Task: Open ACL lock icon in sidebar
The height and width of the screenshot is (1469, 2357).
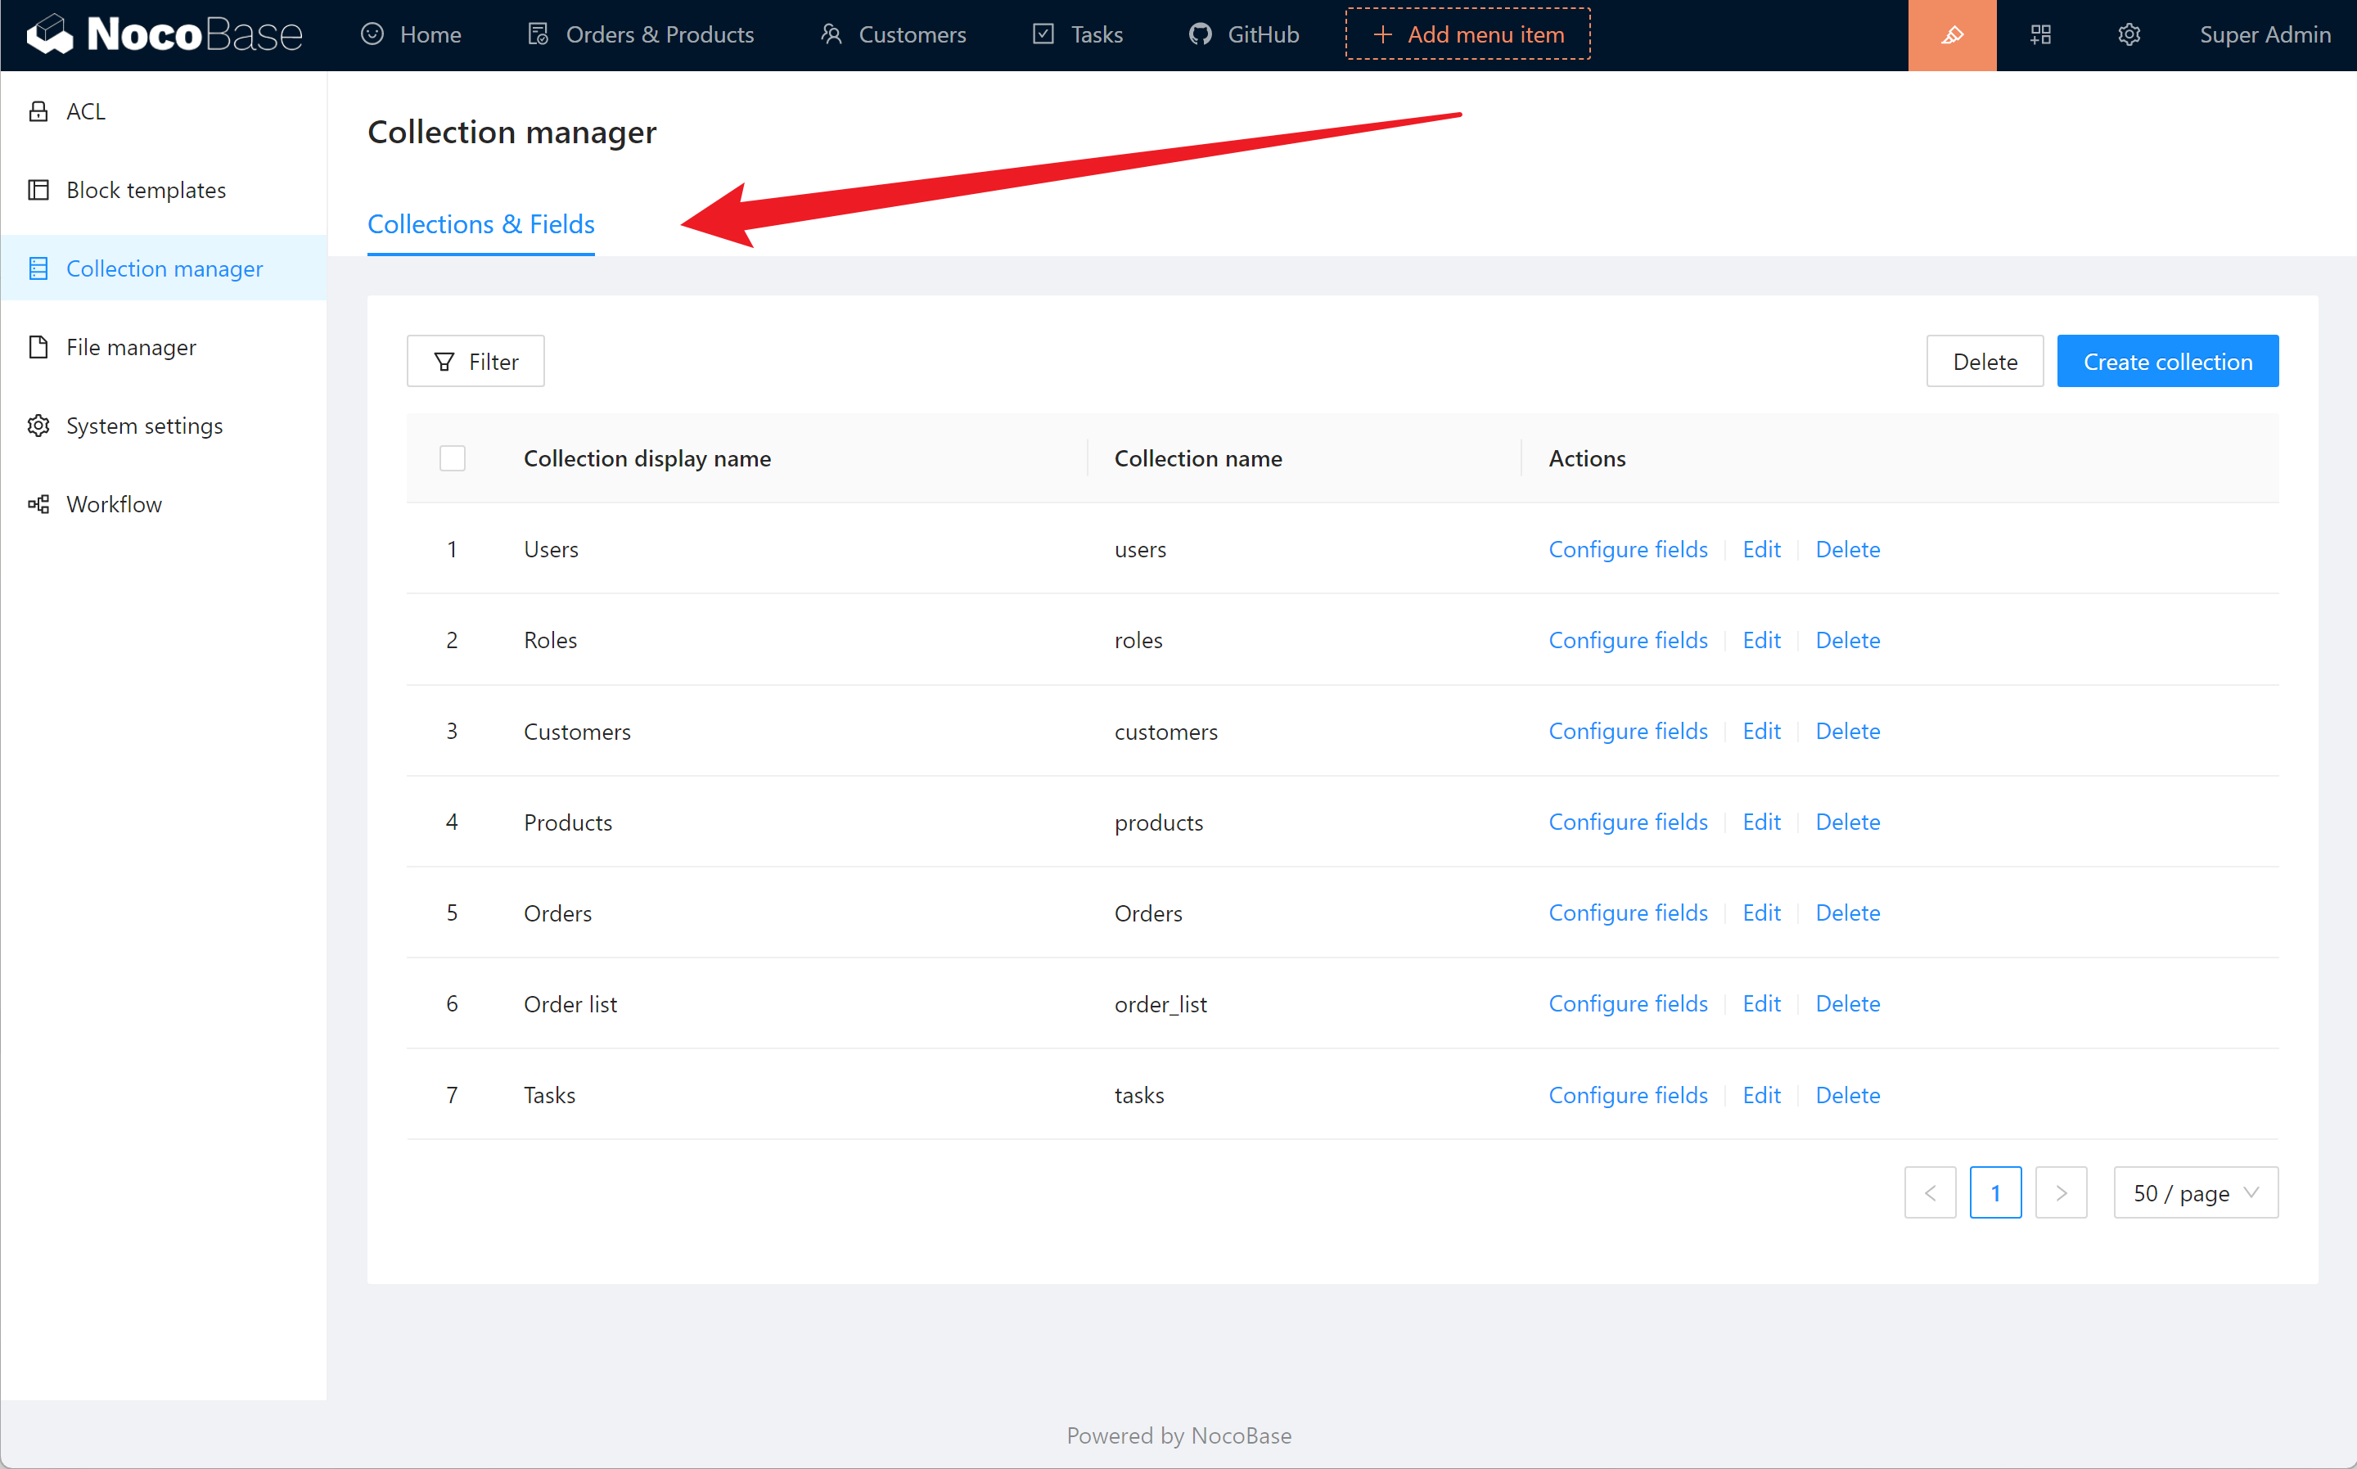Action: (x=38, y=112)
